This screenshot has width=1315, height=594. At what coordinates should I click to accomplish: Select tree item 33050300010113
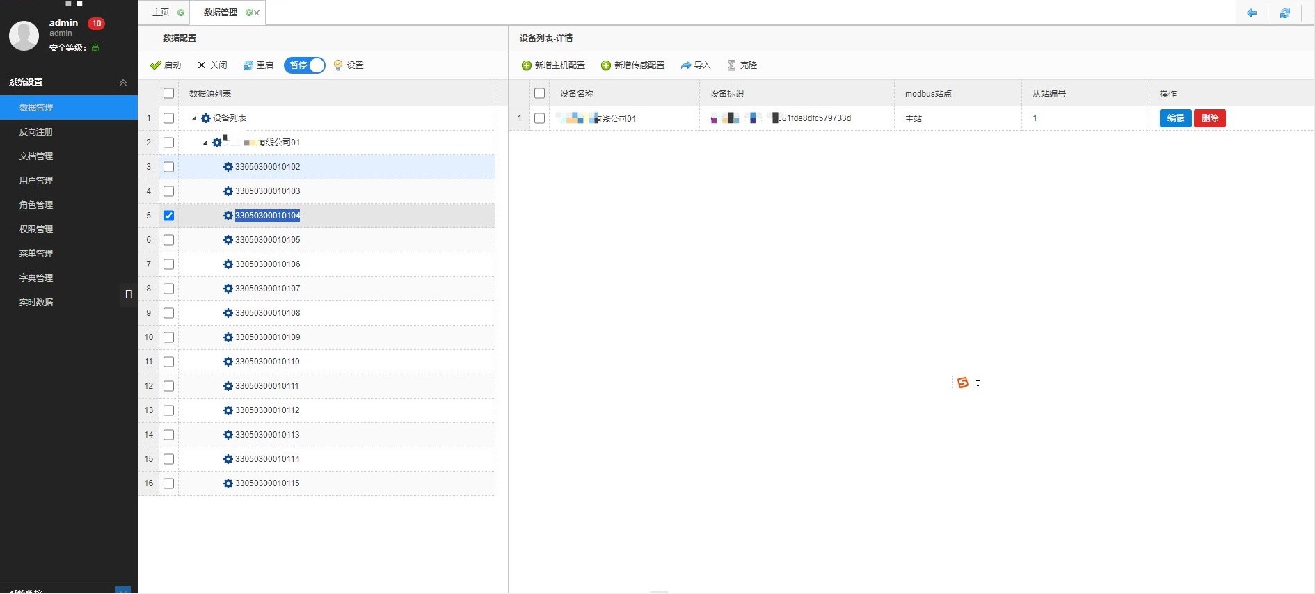(x=267, y=435)
